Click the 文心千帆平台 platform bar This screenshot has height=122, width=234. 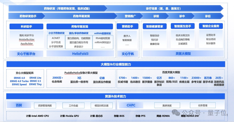[x=26, y=54]
